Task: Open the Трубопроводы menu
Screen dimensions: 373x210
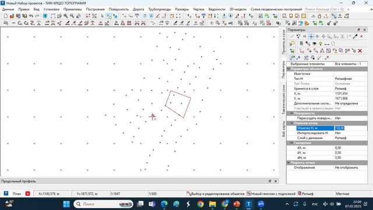Action: click(x=160, y=9)
